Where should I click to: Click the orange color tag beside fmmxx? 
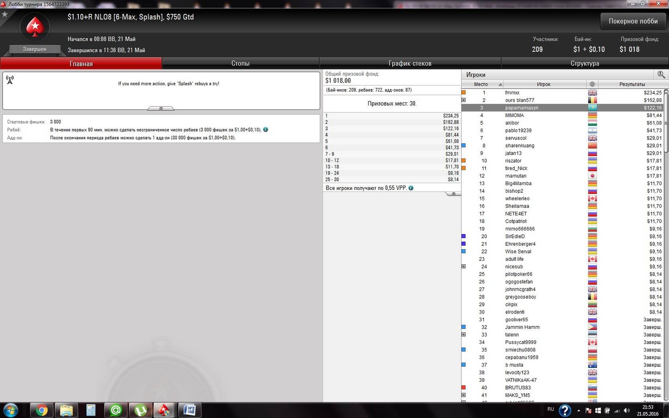pyautogui.click(x=463, y=93)
